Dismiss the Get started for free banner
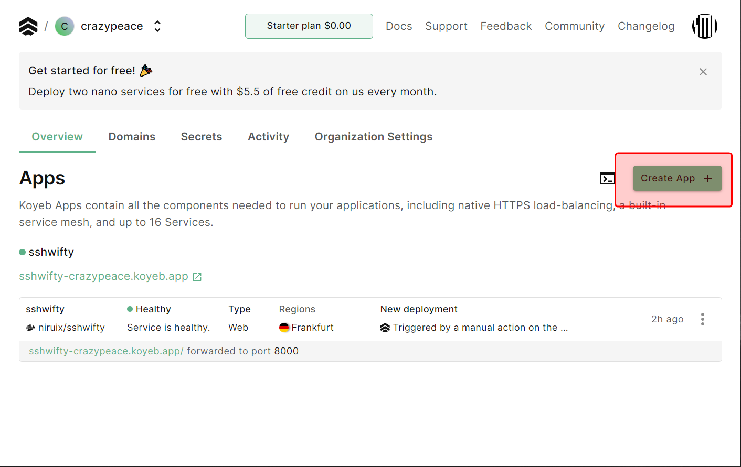The width and height of the screenshot is (741, 467). point(703,72)
